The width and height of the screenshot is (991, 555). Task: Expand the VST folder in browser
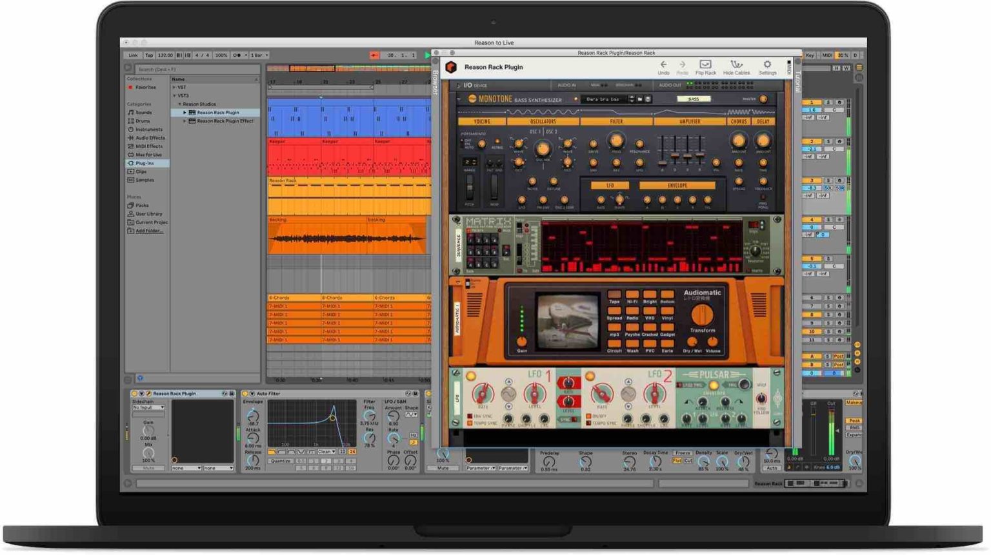pyautogui.click(x=174, y=87)
